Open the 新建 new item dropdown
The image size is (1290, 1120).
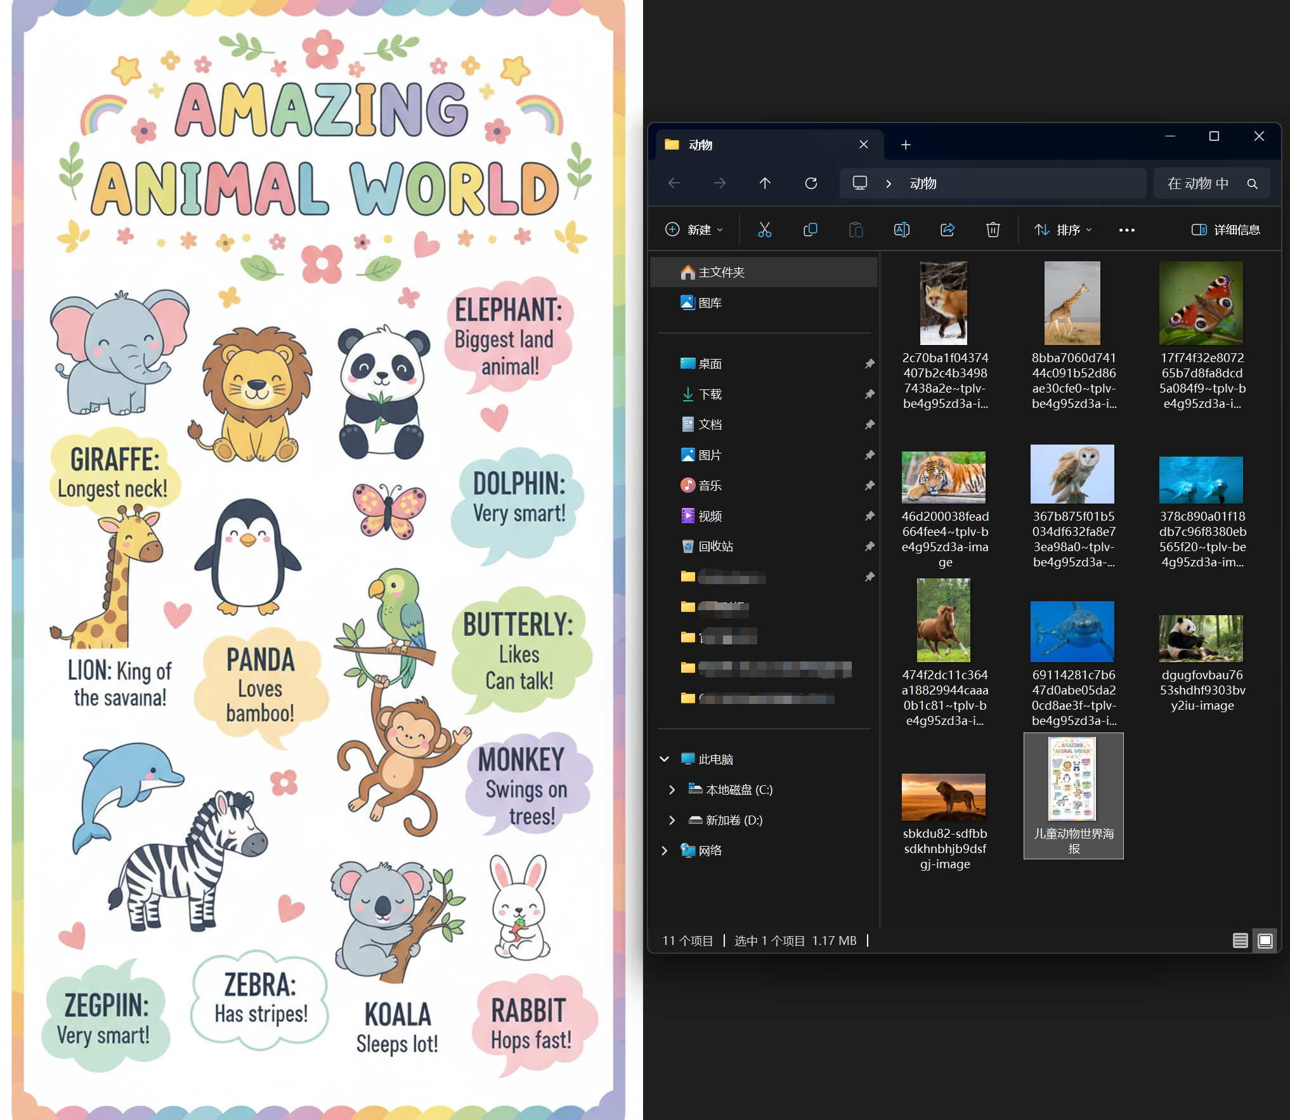(694, 230)
